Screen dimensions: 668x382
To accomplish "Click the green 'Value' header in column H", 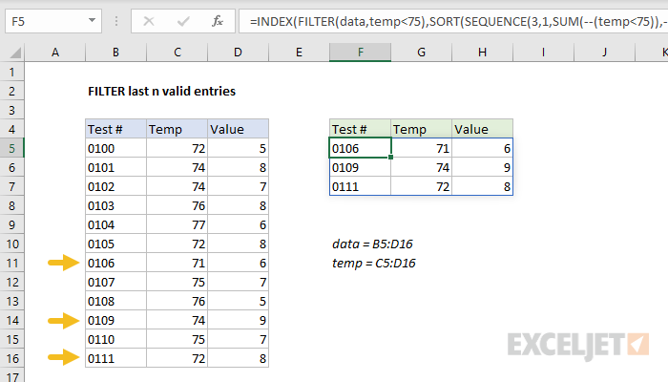I will 482,129.
